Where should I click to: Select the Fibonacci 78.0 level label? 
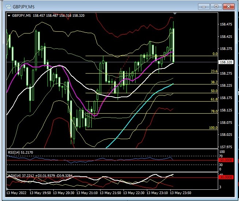pos(214,111)
